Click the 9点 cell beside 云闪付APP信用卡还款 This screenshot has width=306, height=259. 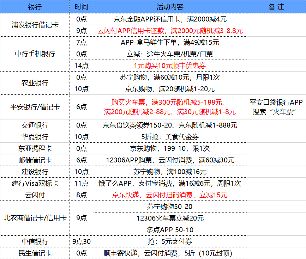[x=82, y=31]
